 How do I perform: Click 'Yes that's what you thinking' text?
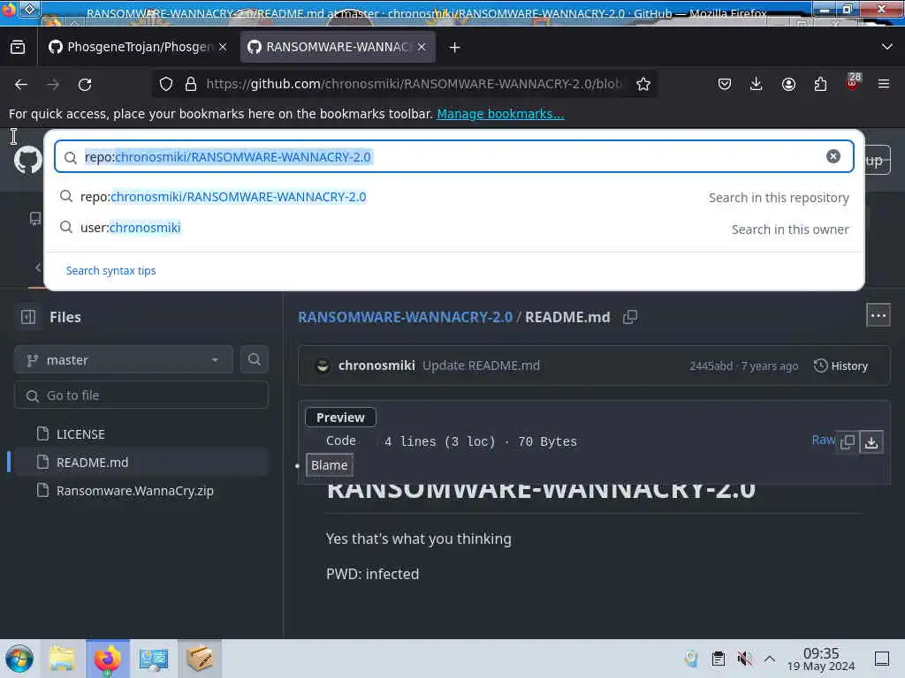click(x=418, y=539)
